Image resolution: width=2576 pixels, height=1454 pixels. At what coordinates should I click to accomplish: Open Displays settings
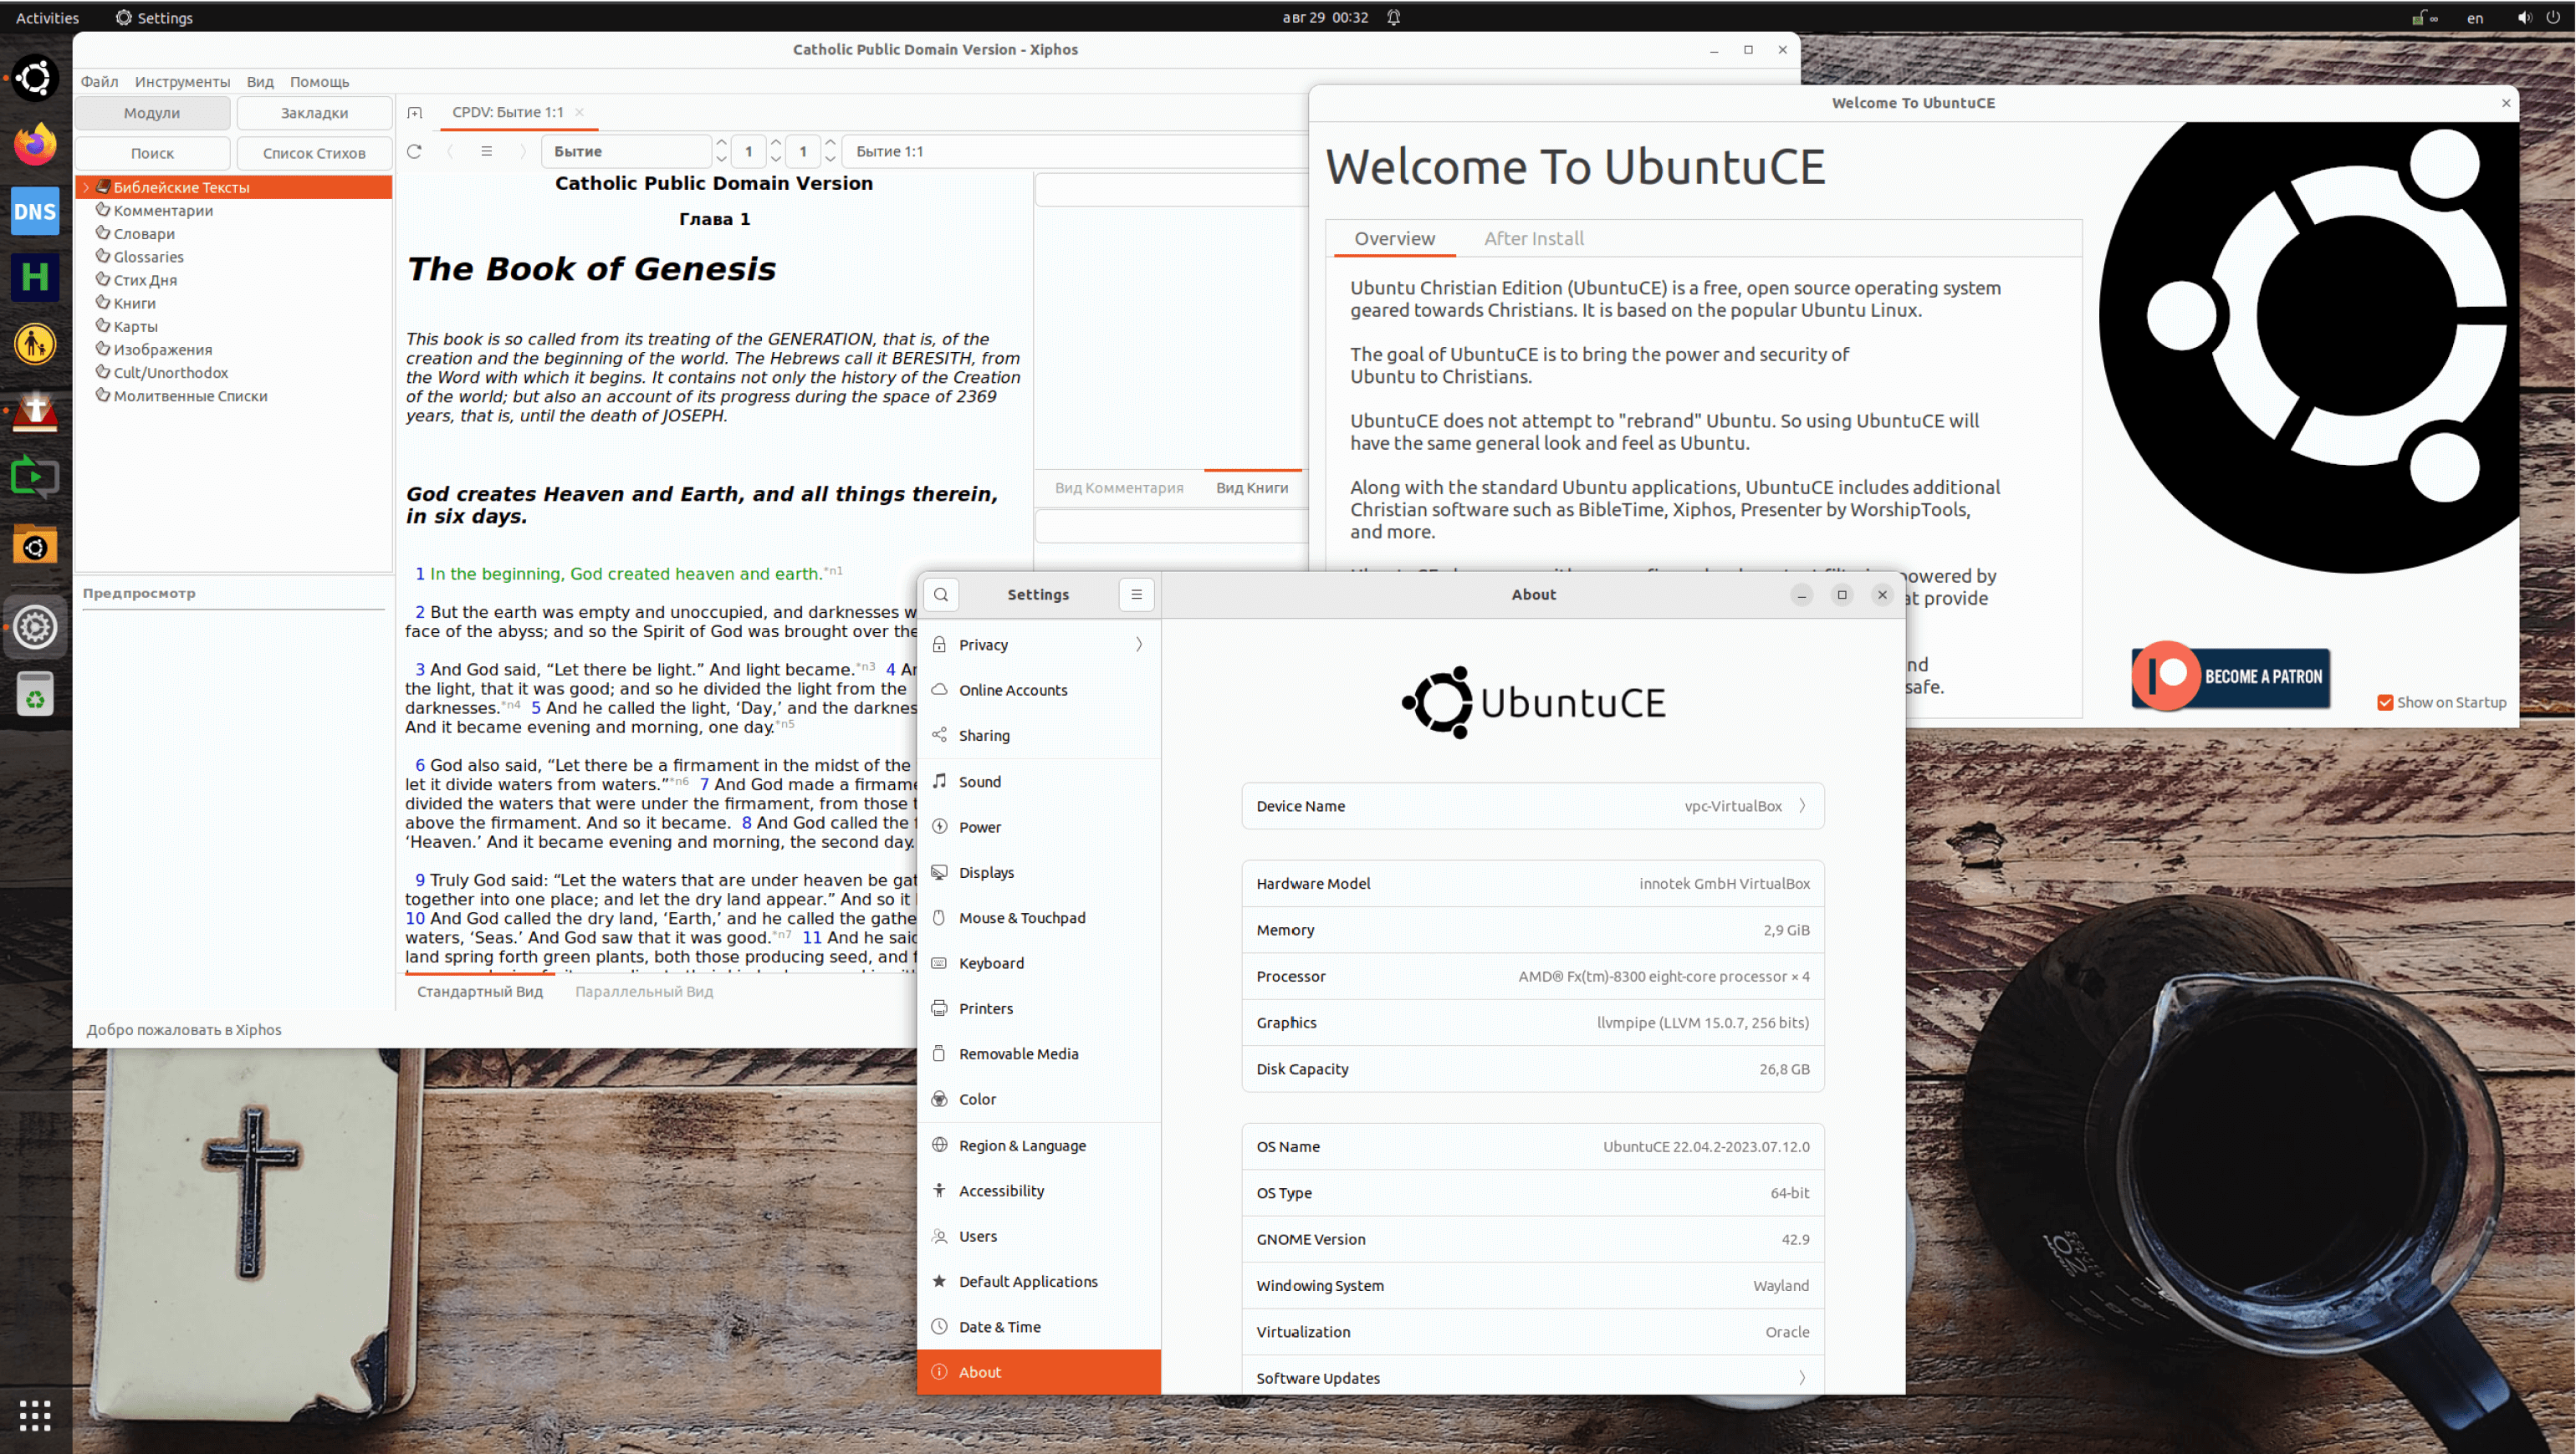[x=1038, y=872]
